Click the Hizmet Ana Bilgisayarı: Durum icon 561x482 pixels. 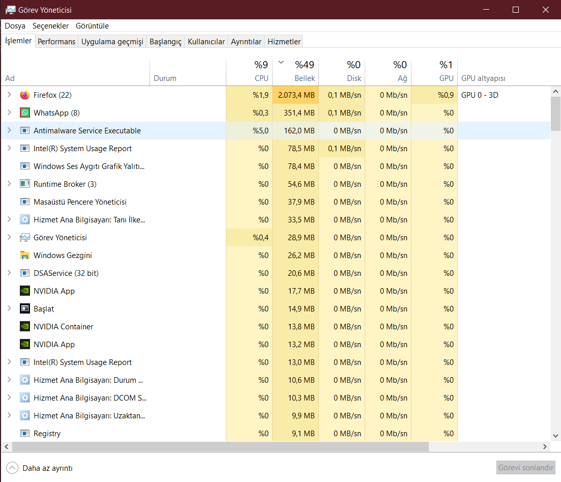click(25, 380)
